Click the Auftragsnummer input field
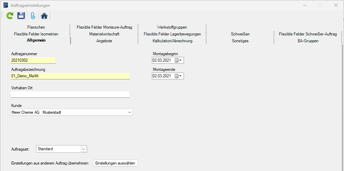This screenshot has height=171, width=344. click(x=33, y=60)
